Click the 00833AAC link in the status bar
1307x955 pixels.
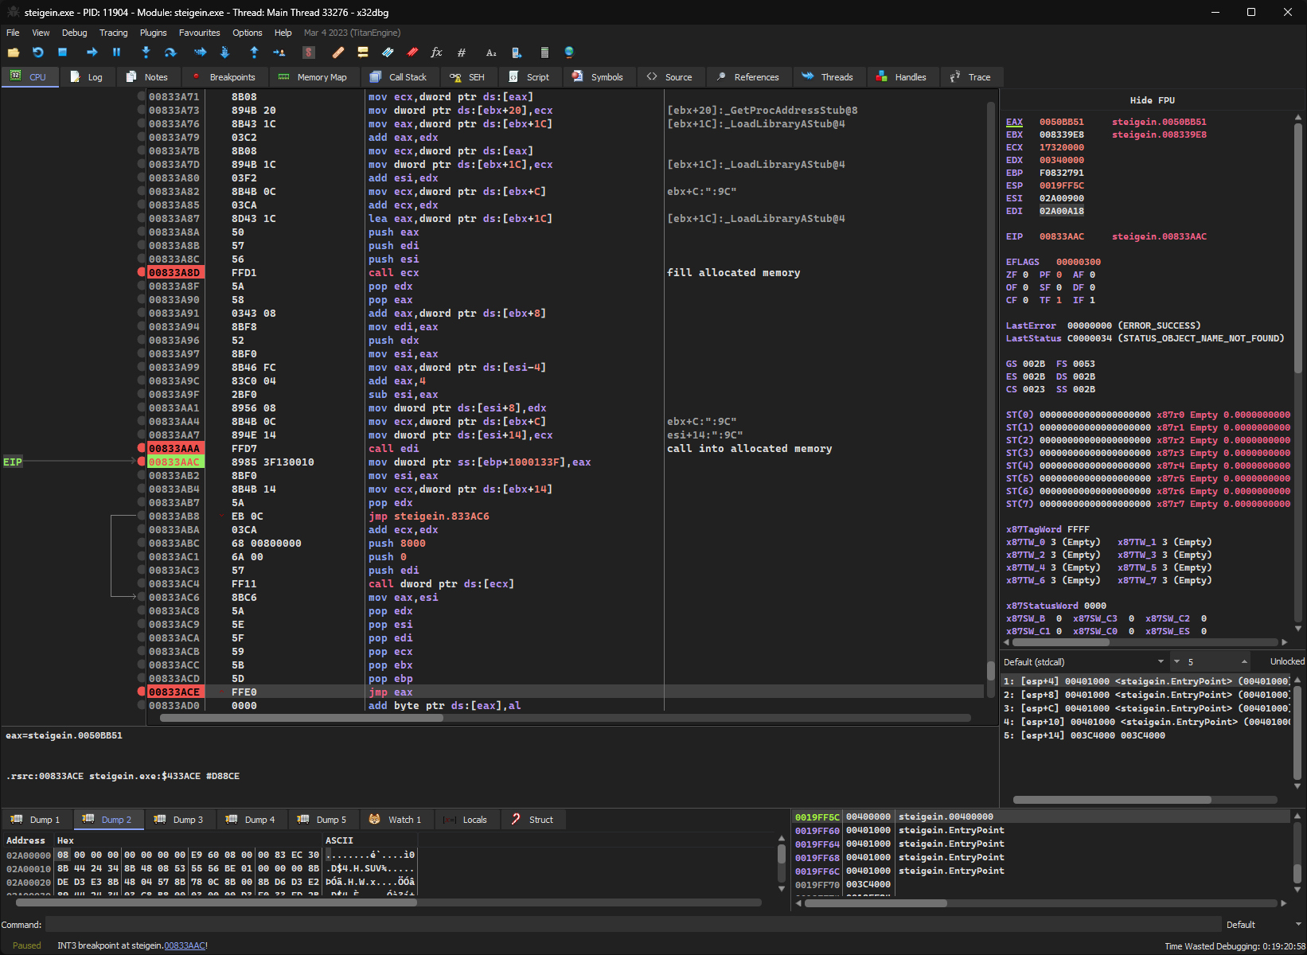(184, 945)
